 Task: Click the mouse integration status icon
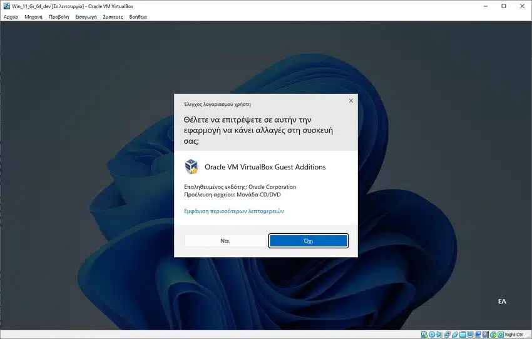point(493,335)
